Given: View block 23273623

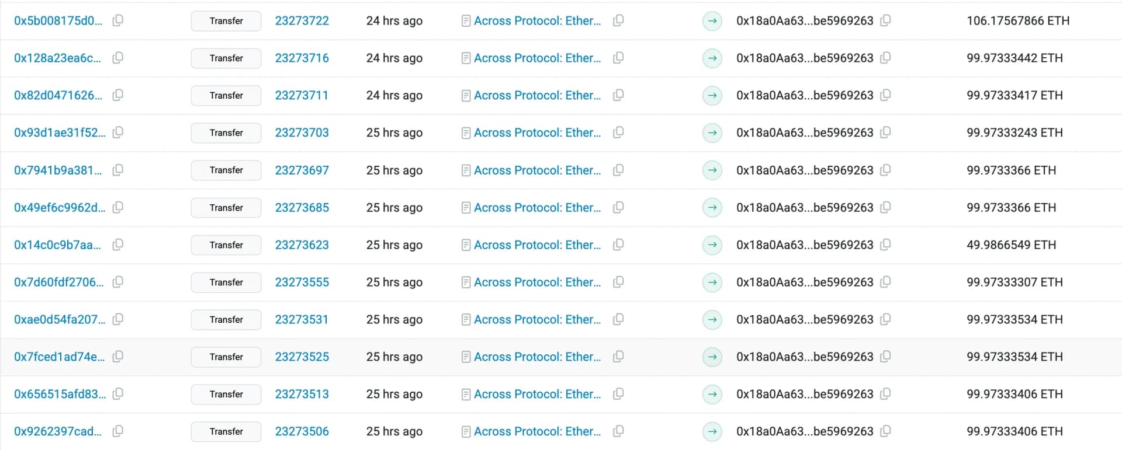Looking at the screenshot, I should 302,245.
